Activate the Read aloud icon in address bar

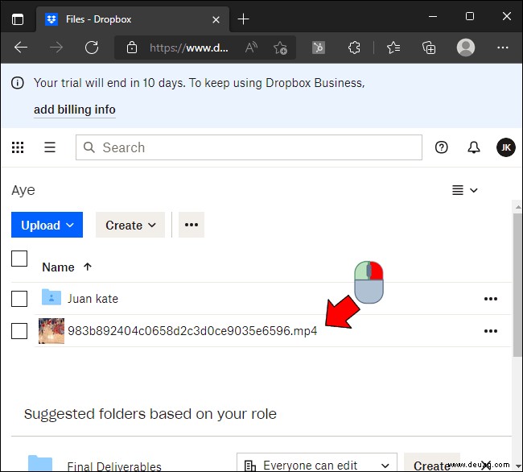click(x=251, y=48)
